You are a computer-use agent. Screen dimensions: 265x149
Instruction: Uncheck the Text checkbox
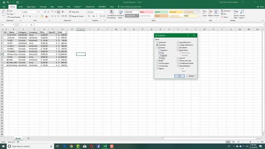tap(159, 53)
